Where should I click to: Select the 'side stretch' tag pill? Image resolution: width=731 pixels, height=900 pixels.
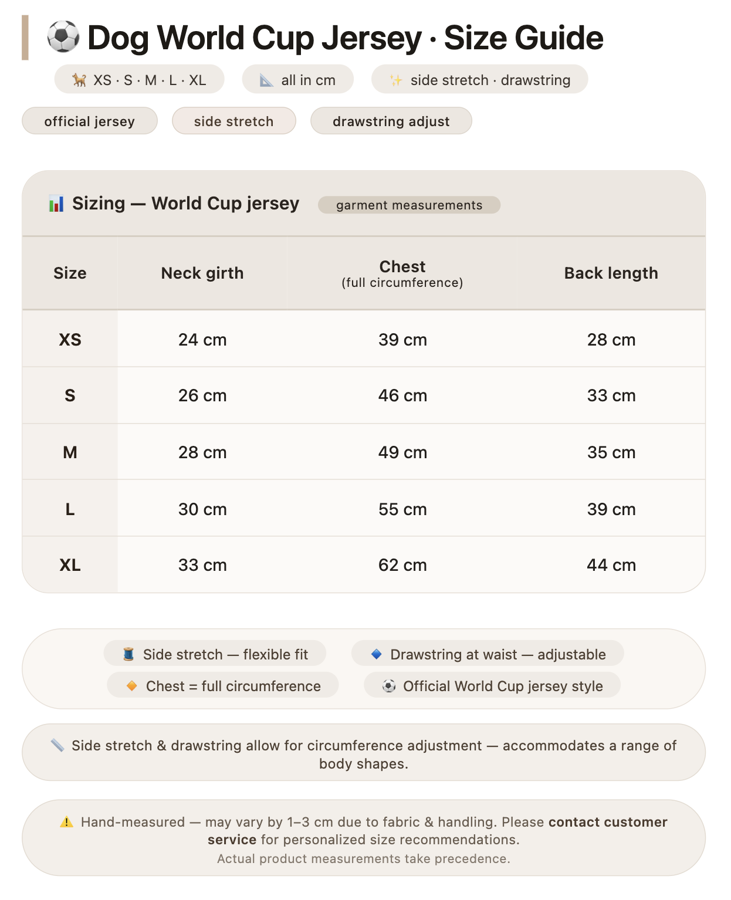click(x=234, y=121)
